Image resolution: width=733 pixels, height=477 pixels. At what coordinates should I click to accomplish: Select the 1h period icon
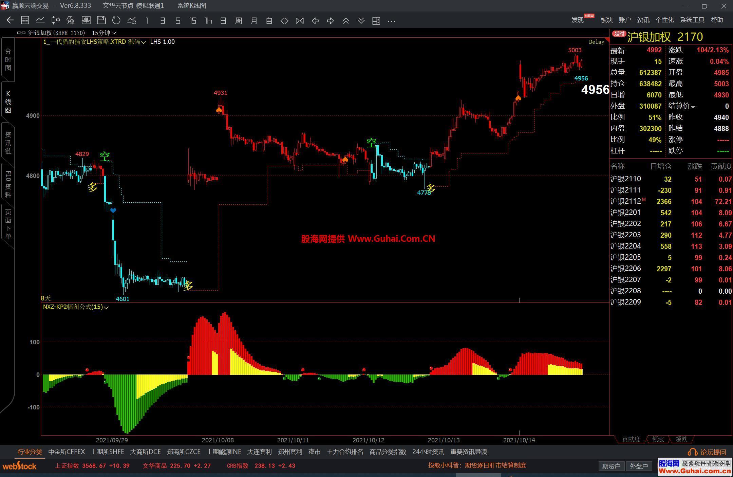208,21
